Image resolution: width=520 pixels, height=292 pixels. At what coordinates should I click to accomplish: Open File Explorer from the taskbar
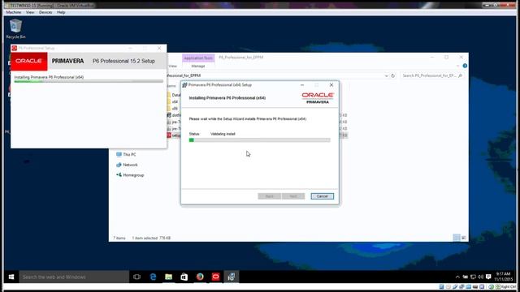click(168, 277)
